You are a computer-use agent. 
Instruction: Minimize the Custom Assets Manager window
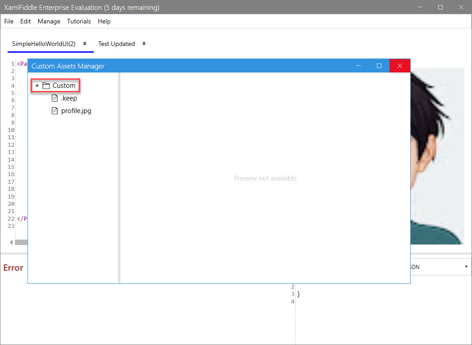click(x=358, y=66)
